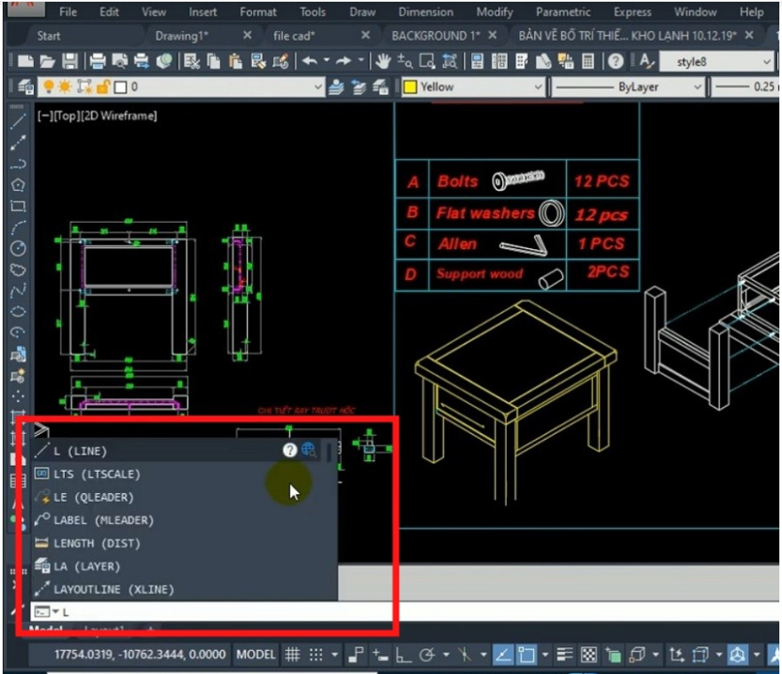Choose LTS (LTSCALE) from command suggestions
The width and height of the screenshot is (782, 674).
pyautogui.click(x=97, y=474)
